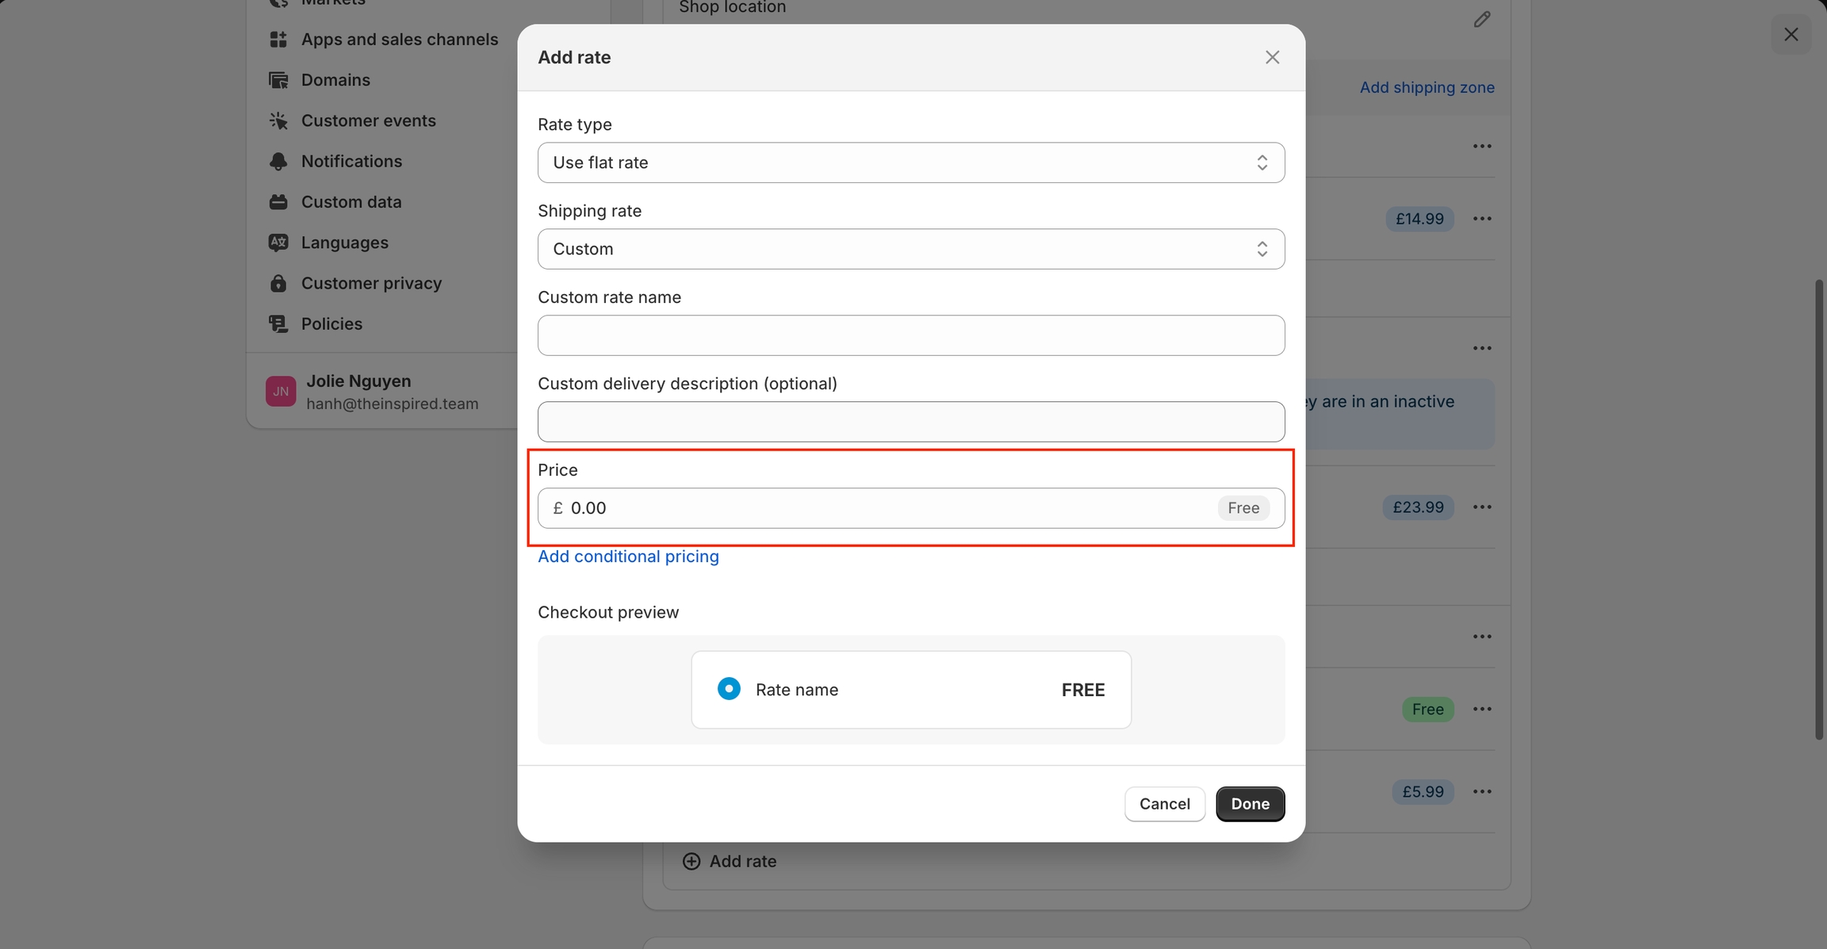The width and height of the screenshot is (1827, 949).
Task: Expand the Shipping rate Custom dropdown
Action: coord(910,249)
